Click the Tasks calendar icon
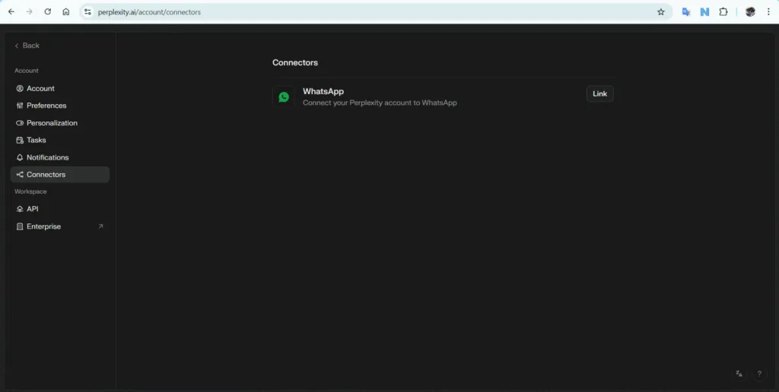 point(20,140)
